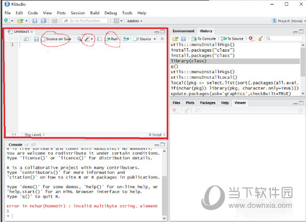The width and height of the screenshot is (306, 222).
Task: Select history entry q()
Action: (235, 66)
